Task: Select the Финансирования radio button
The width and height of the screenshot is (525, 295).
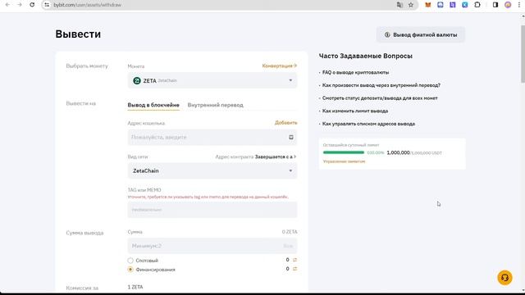Action: tap(130, 270)
